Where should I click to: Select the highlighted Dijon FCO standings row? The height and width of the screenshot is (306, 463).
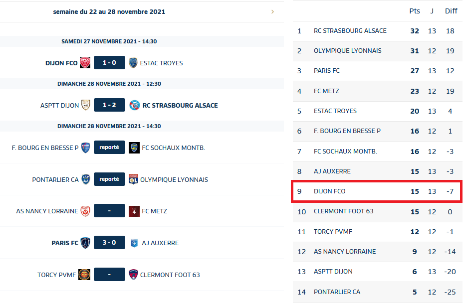[x=377, y=191]
